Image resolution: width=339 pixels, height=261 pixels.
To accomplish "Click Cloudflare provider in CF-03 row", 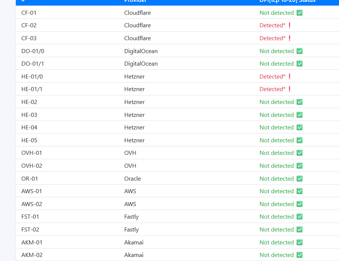I will [x=138, y=38].
